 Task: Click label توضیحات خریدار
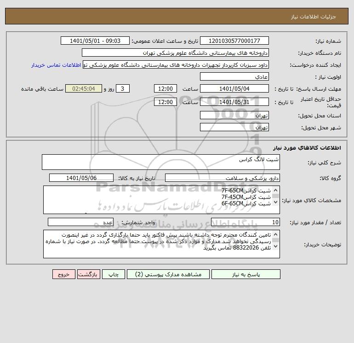tap(322, 244)
